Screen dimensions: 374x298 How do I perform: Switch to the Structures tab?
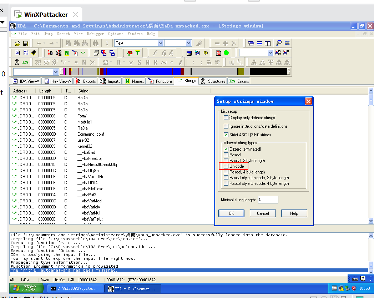213,81
